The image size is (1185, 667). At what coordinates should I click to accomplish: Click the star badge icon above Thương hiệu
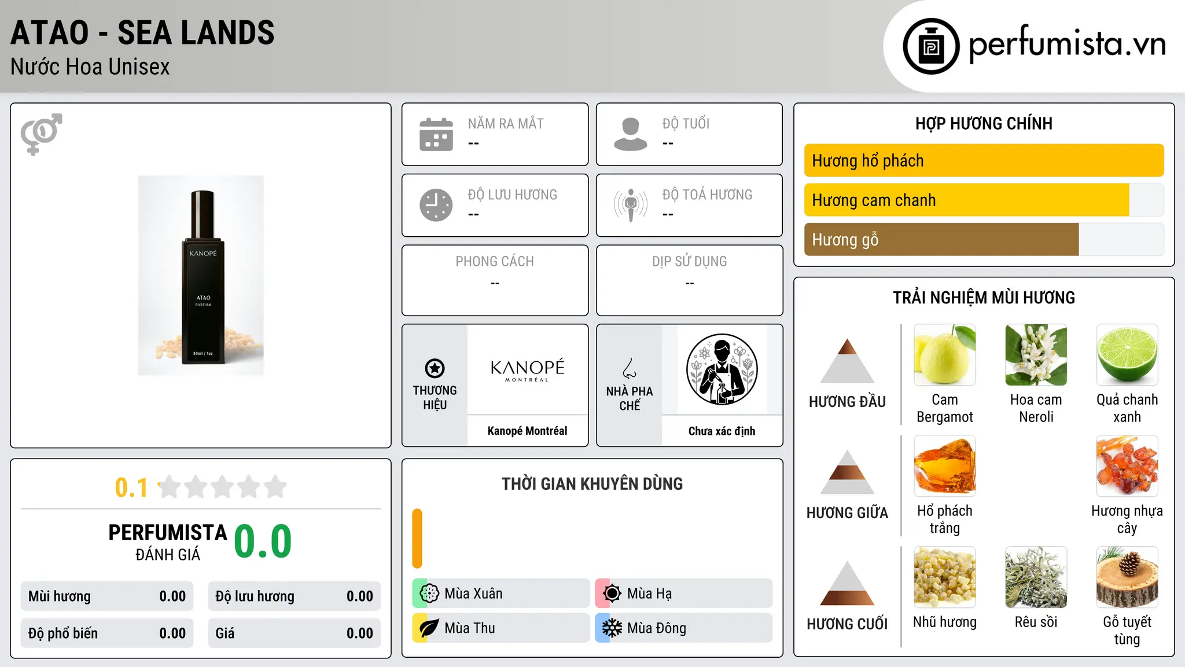pos(435,368)
